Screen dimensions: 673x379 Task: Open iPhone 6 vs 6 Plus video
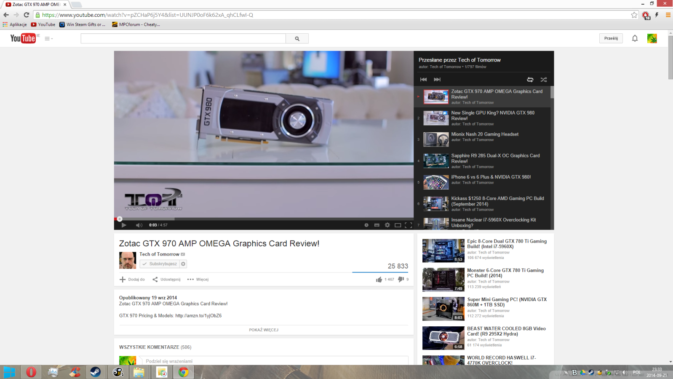491,177
